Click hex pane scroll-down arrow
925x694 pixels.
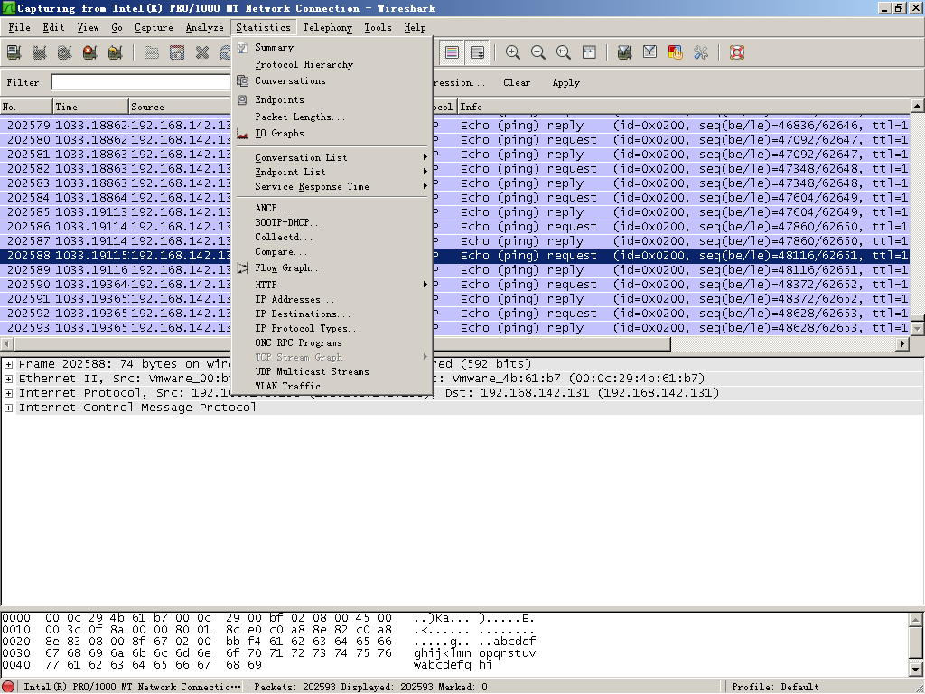coord(916,670)
